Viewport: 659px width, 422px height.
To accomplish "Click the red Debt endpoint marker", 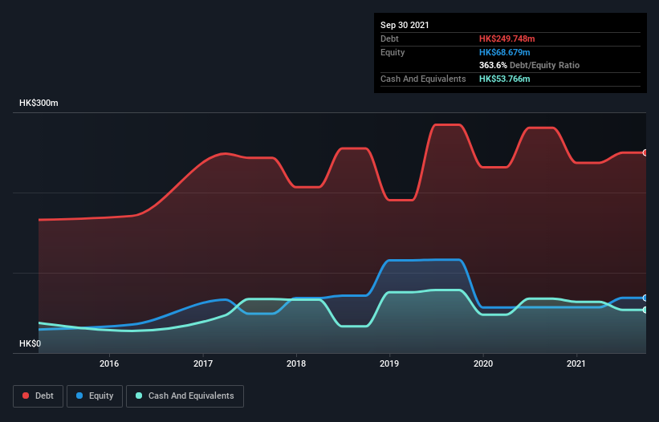I will click(x=645, y=152).
